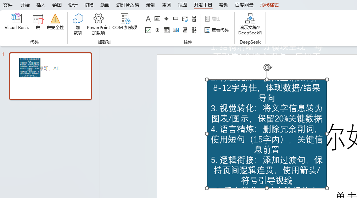Run 演示文稿1!DeepSeekR macro button
Screen dimensions: 357x198
coord(250,24)
